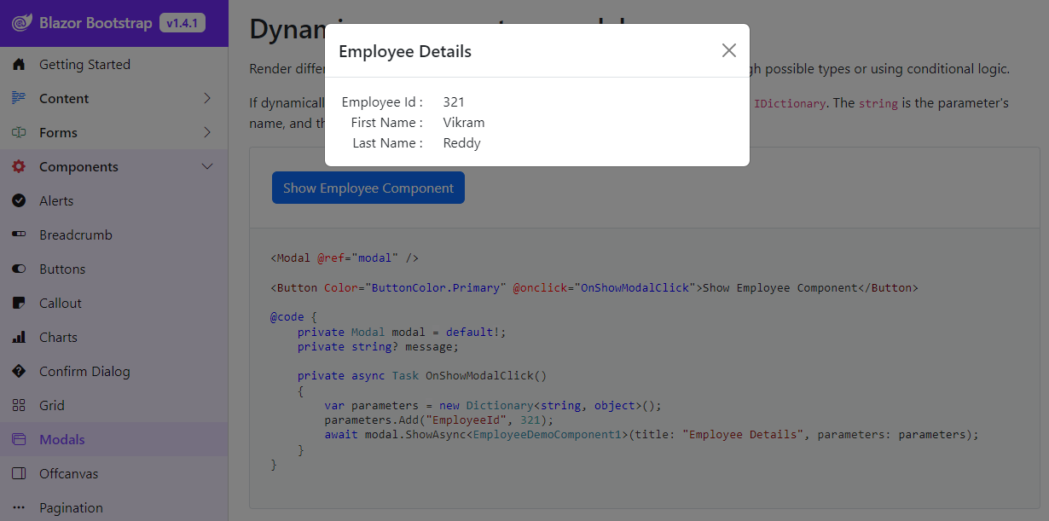Click the Grid squares icon
This screenshot has height=521, width=1049.
[19, 405]
